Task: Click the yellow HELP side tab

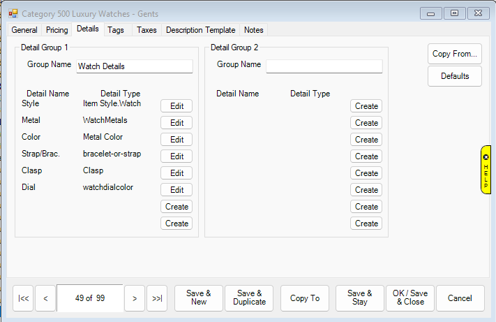Action: point(486,170)
